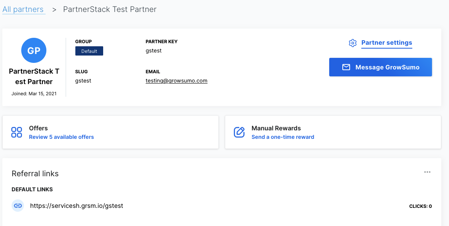
Task: Select the servicesh.grsm.io/gstest referral URL
Action: point(77,206)
